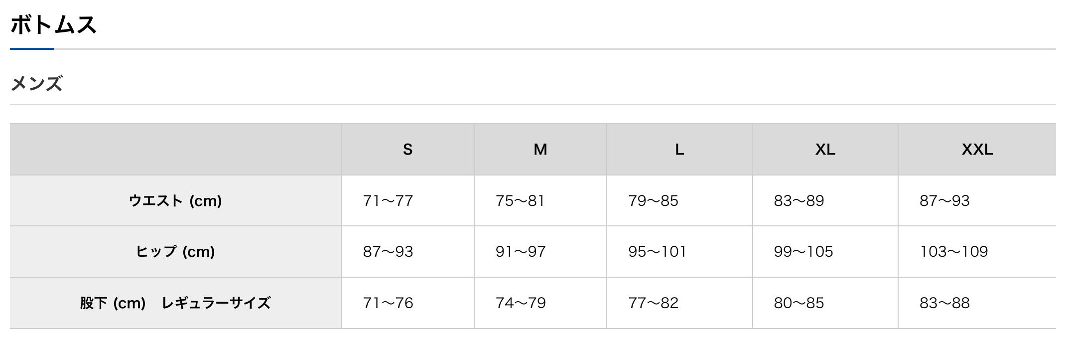Click the ボトムス section heading
1065x345 pixels.
tap(53, 24)
